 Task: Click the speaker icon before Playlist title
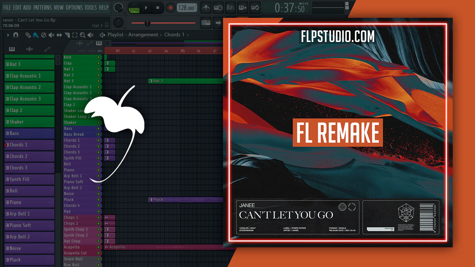pos(102,35)
